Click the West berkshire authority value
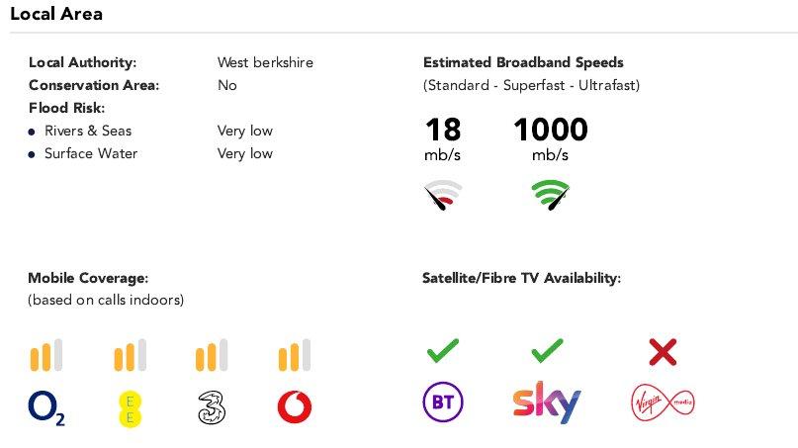Viewport: 798px width, 448px height. click(x=265, y=62)
